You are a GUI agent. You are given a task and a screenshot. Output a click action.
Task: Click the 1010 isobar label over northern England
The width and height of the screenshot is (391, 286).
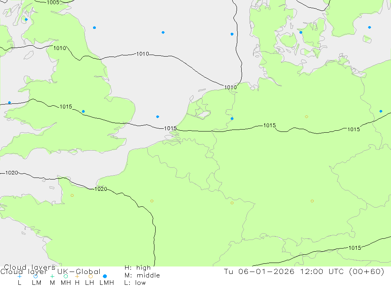click(x=59, y=48)
